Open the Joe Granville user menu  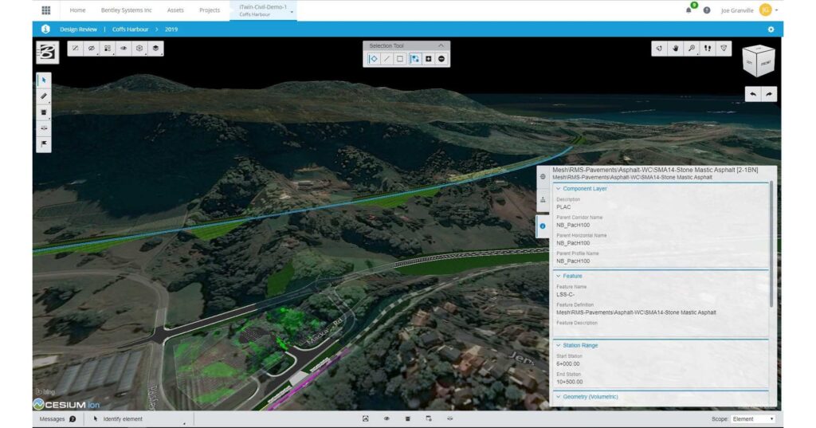(749, 10)
